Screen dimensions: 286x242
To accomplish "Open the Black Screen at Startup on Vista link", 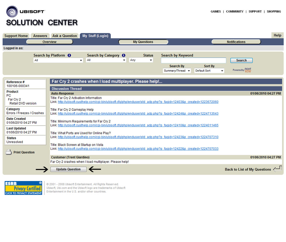I will (138, 149).
